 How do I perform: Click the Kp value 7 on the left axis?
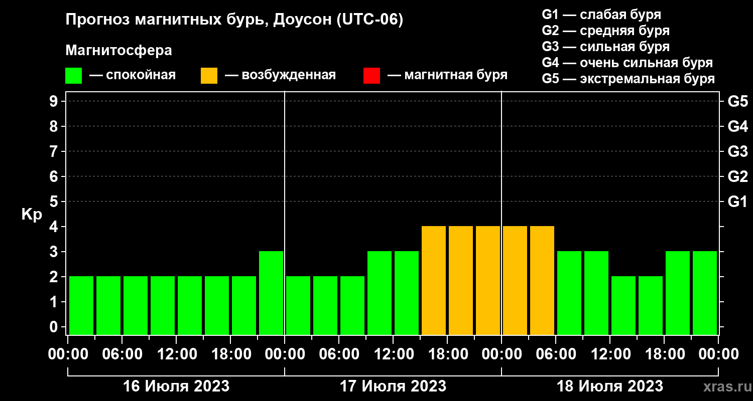coord(55,151)
